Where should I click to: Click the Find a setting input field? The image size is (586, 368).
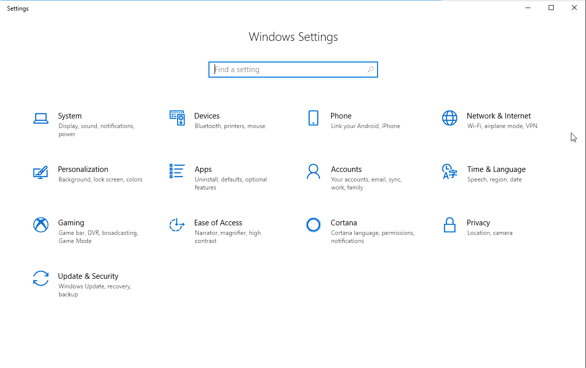point(283,69)
